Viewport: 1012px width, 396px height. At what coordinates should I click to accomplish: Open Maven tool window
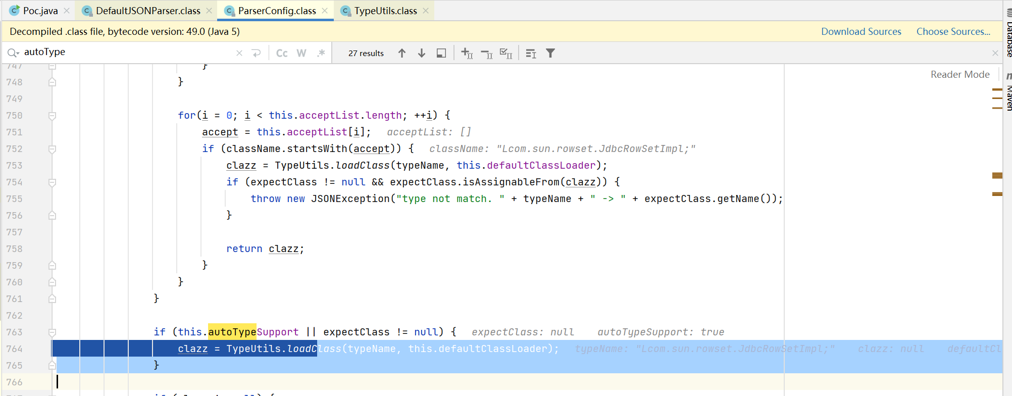coord(1008,92)
